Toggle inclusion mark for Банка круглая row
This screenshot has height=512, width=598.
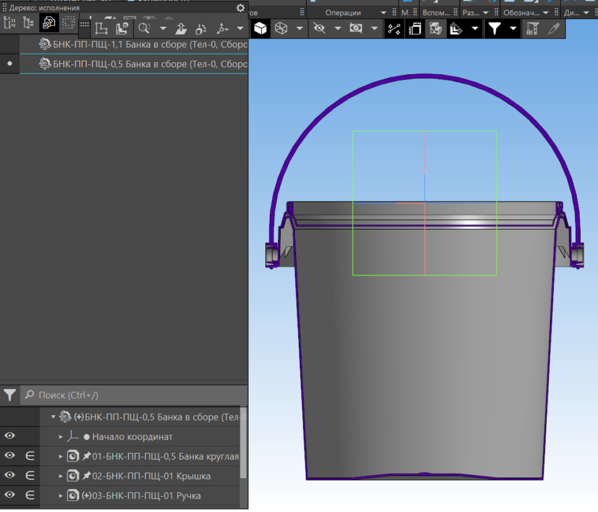30,456
